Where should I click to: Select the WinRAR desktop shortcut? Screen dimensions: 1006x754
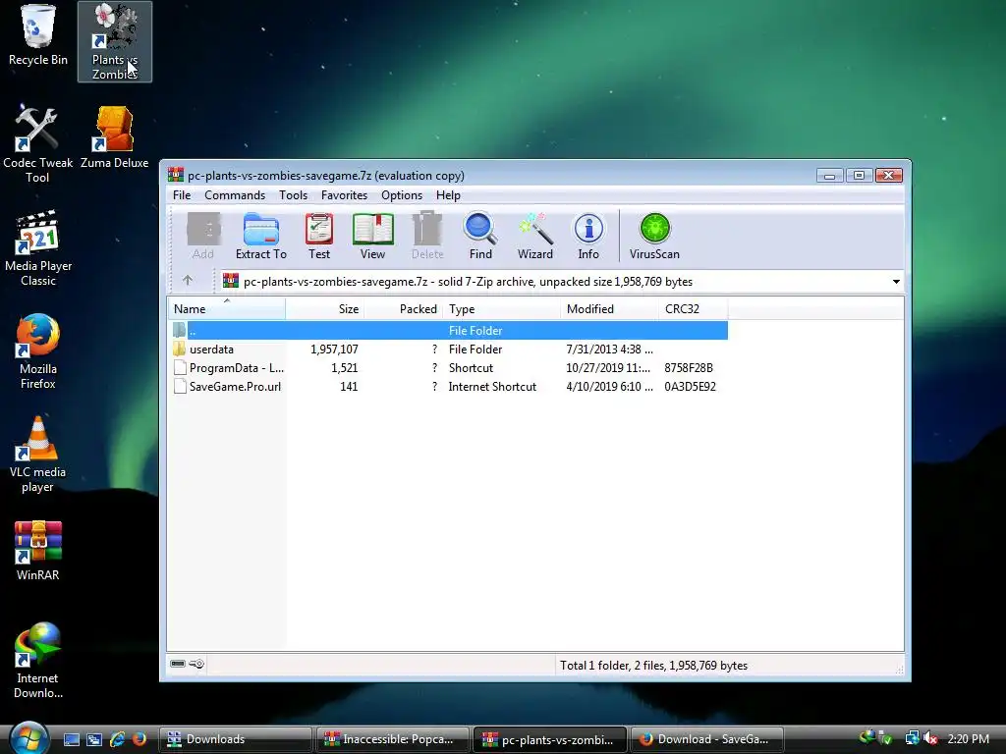pos(38,551)
